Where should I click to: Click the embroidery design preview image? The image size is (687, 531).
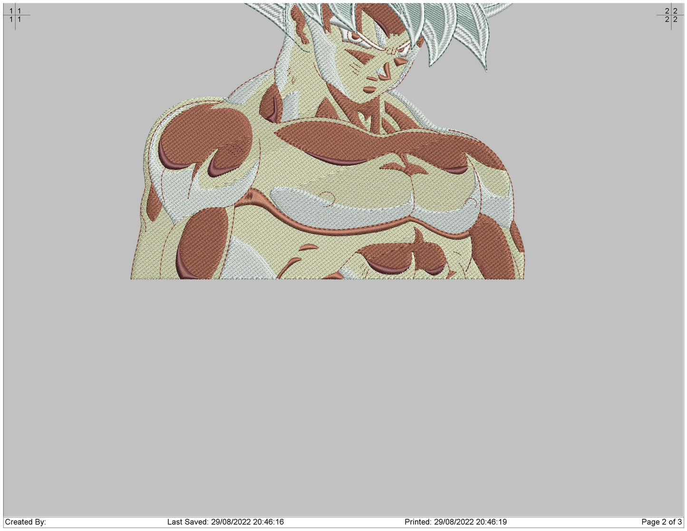click(x=328, y=141)
